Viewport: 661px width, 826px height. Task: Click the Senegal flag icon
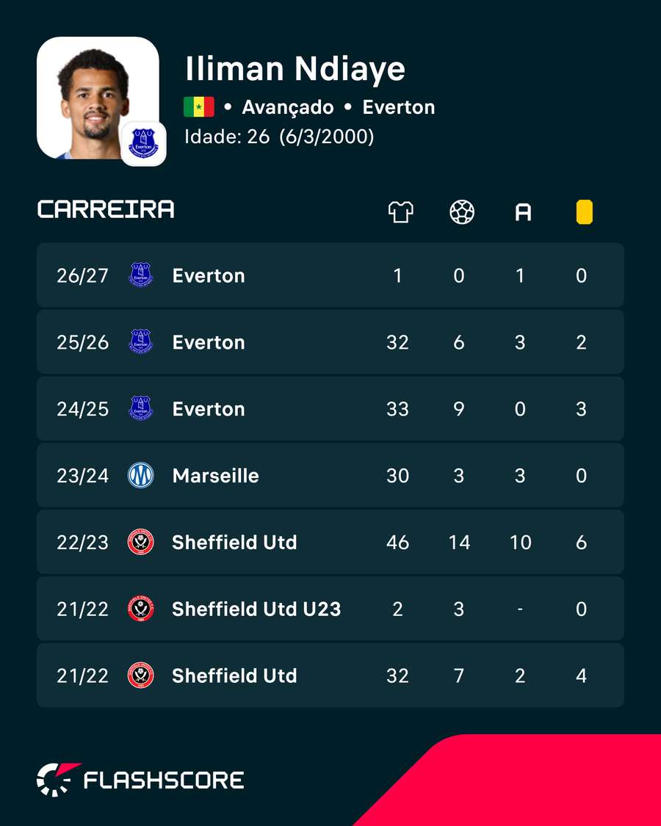199,107
